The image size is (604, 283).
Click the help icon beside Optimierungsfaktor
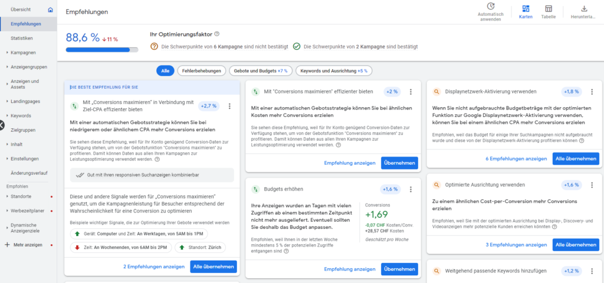pos(217,34)
